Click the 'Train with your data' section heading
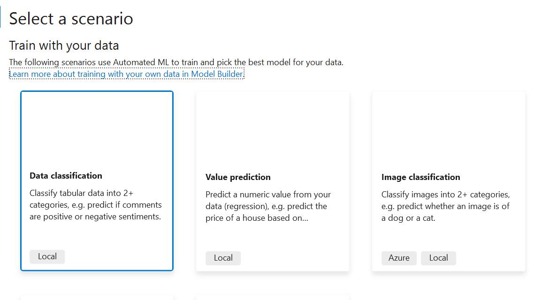This screenshot has height=300, width=548. pos(64,45)
